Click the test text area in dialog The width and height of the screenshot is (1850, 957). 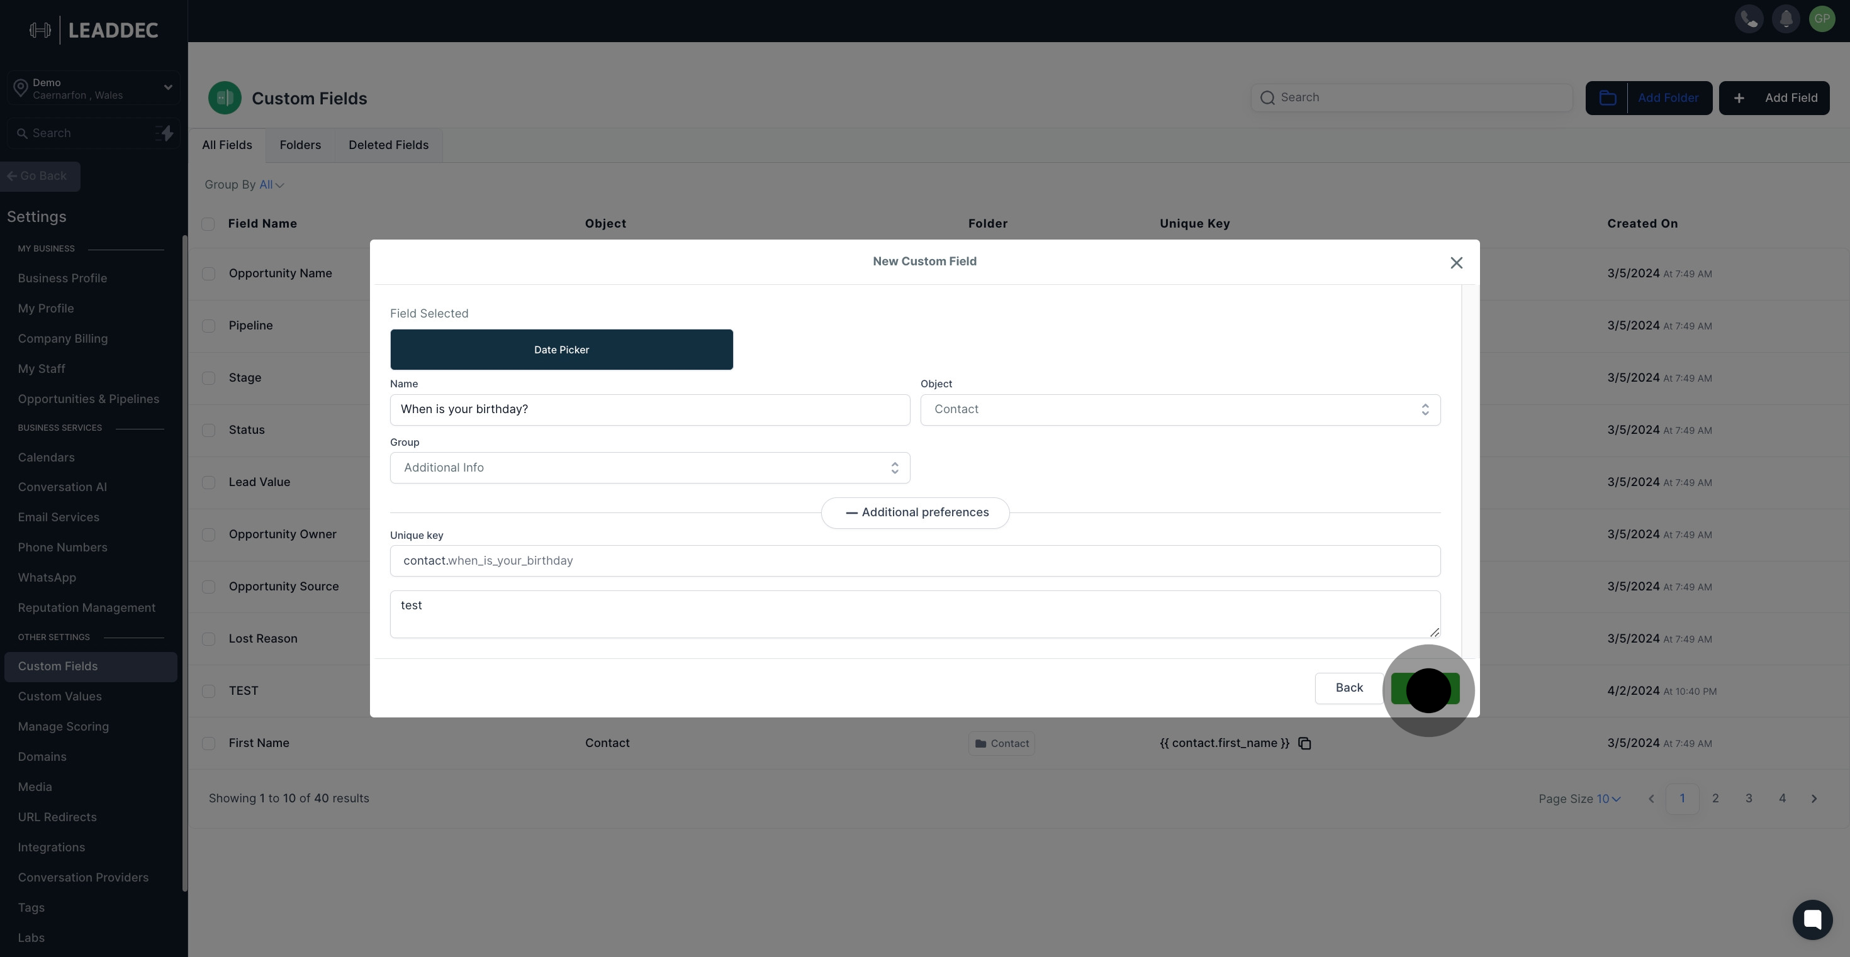pos(915,614)
